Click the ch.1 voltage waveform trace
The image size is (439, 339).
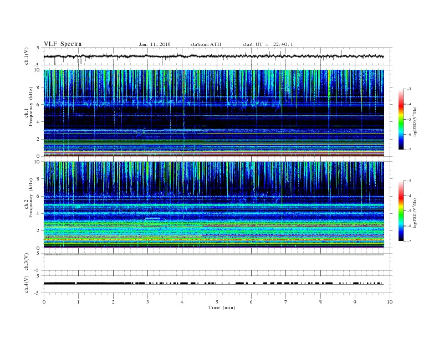point(213,56)
